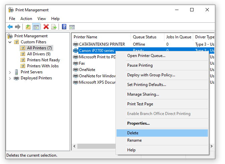This screenshot has height=164, width=225.
Task: Click the Queue Status column header
Action: click(x=145, y=37)
